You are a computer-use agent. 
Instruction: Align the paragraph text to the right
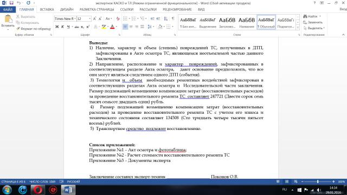click(x=137, y=27)
